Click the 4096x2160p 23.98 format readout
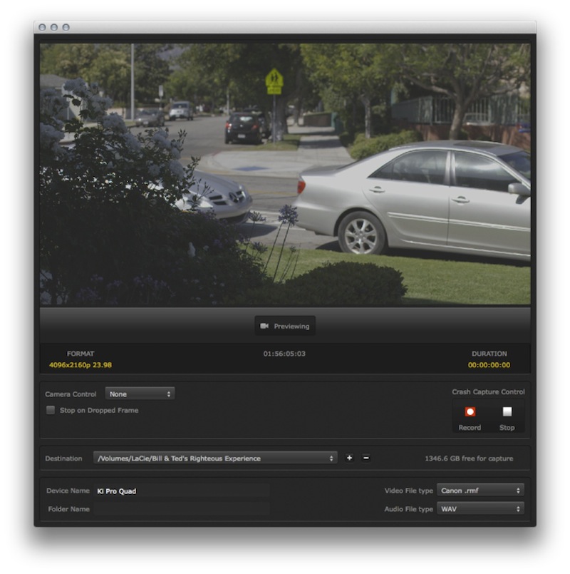570x574 pixels. (x=81, y=365)
